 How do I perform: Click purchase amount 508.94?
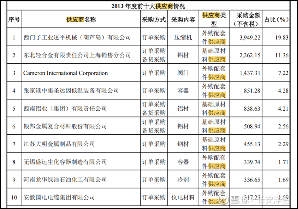(252, 126)
